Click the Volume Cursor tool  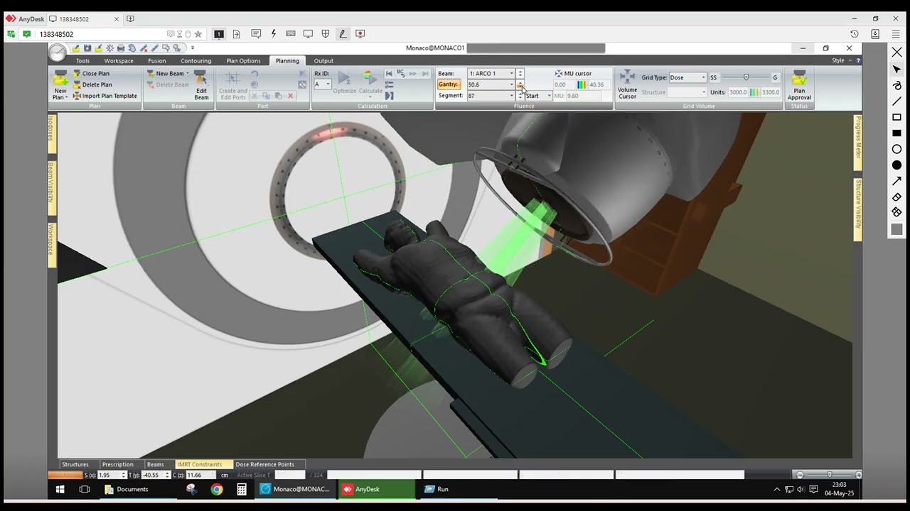(x=627, y=85)
